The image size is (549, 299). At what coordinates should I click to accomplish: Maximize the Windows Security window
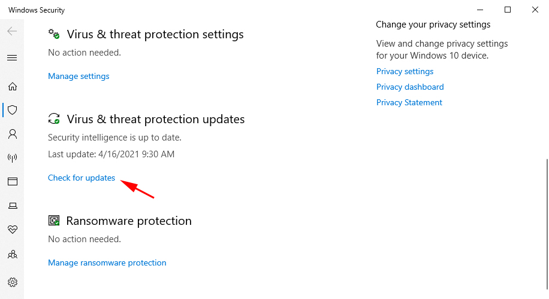(508, 10)
